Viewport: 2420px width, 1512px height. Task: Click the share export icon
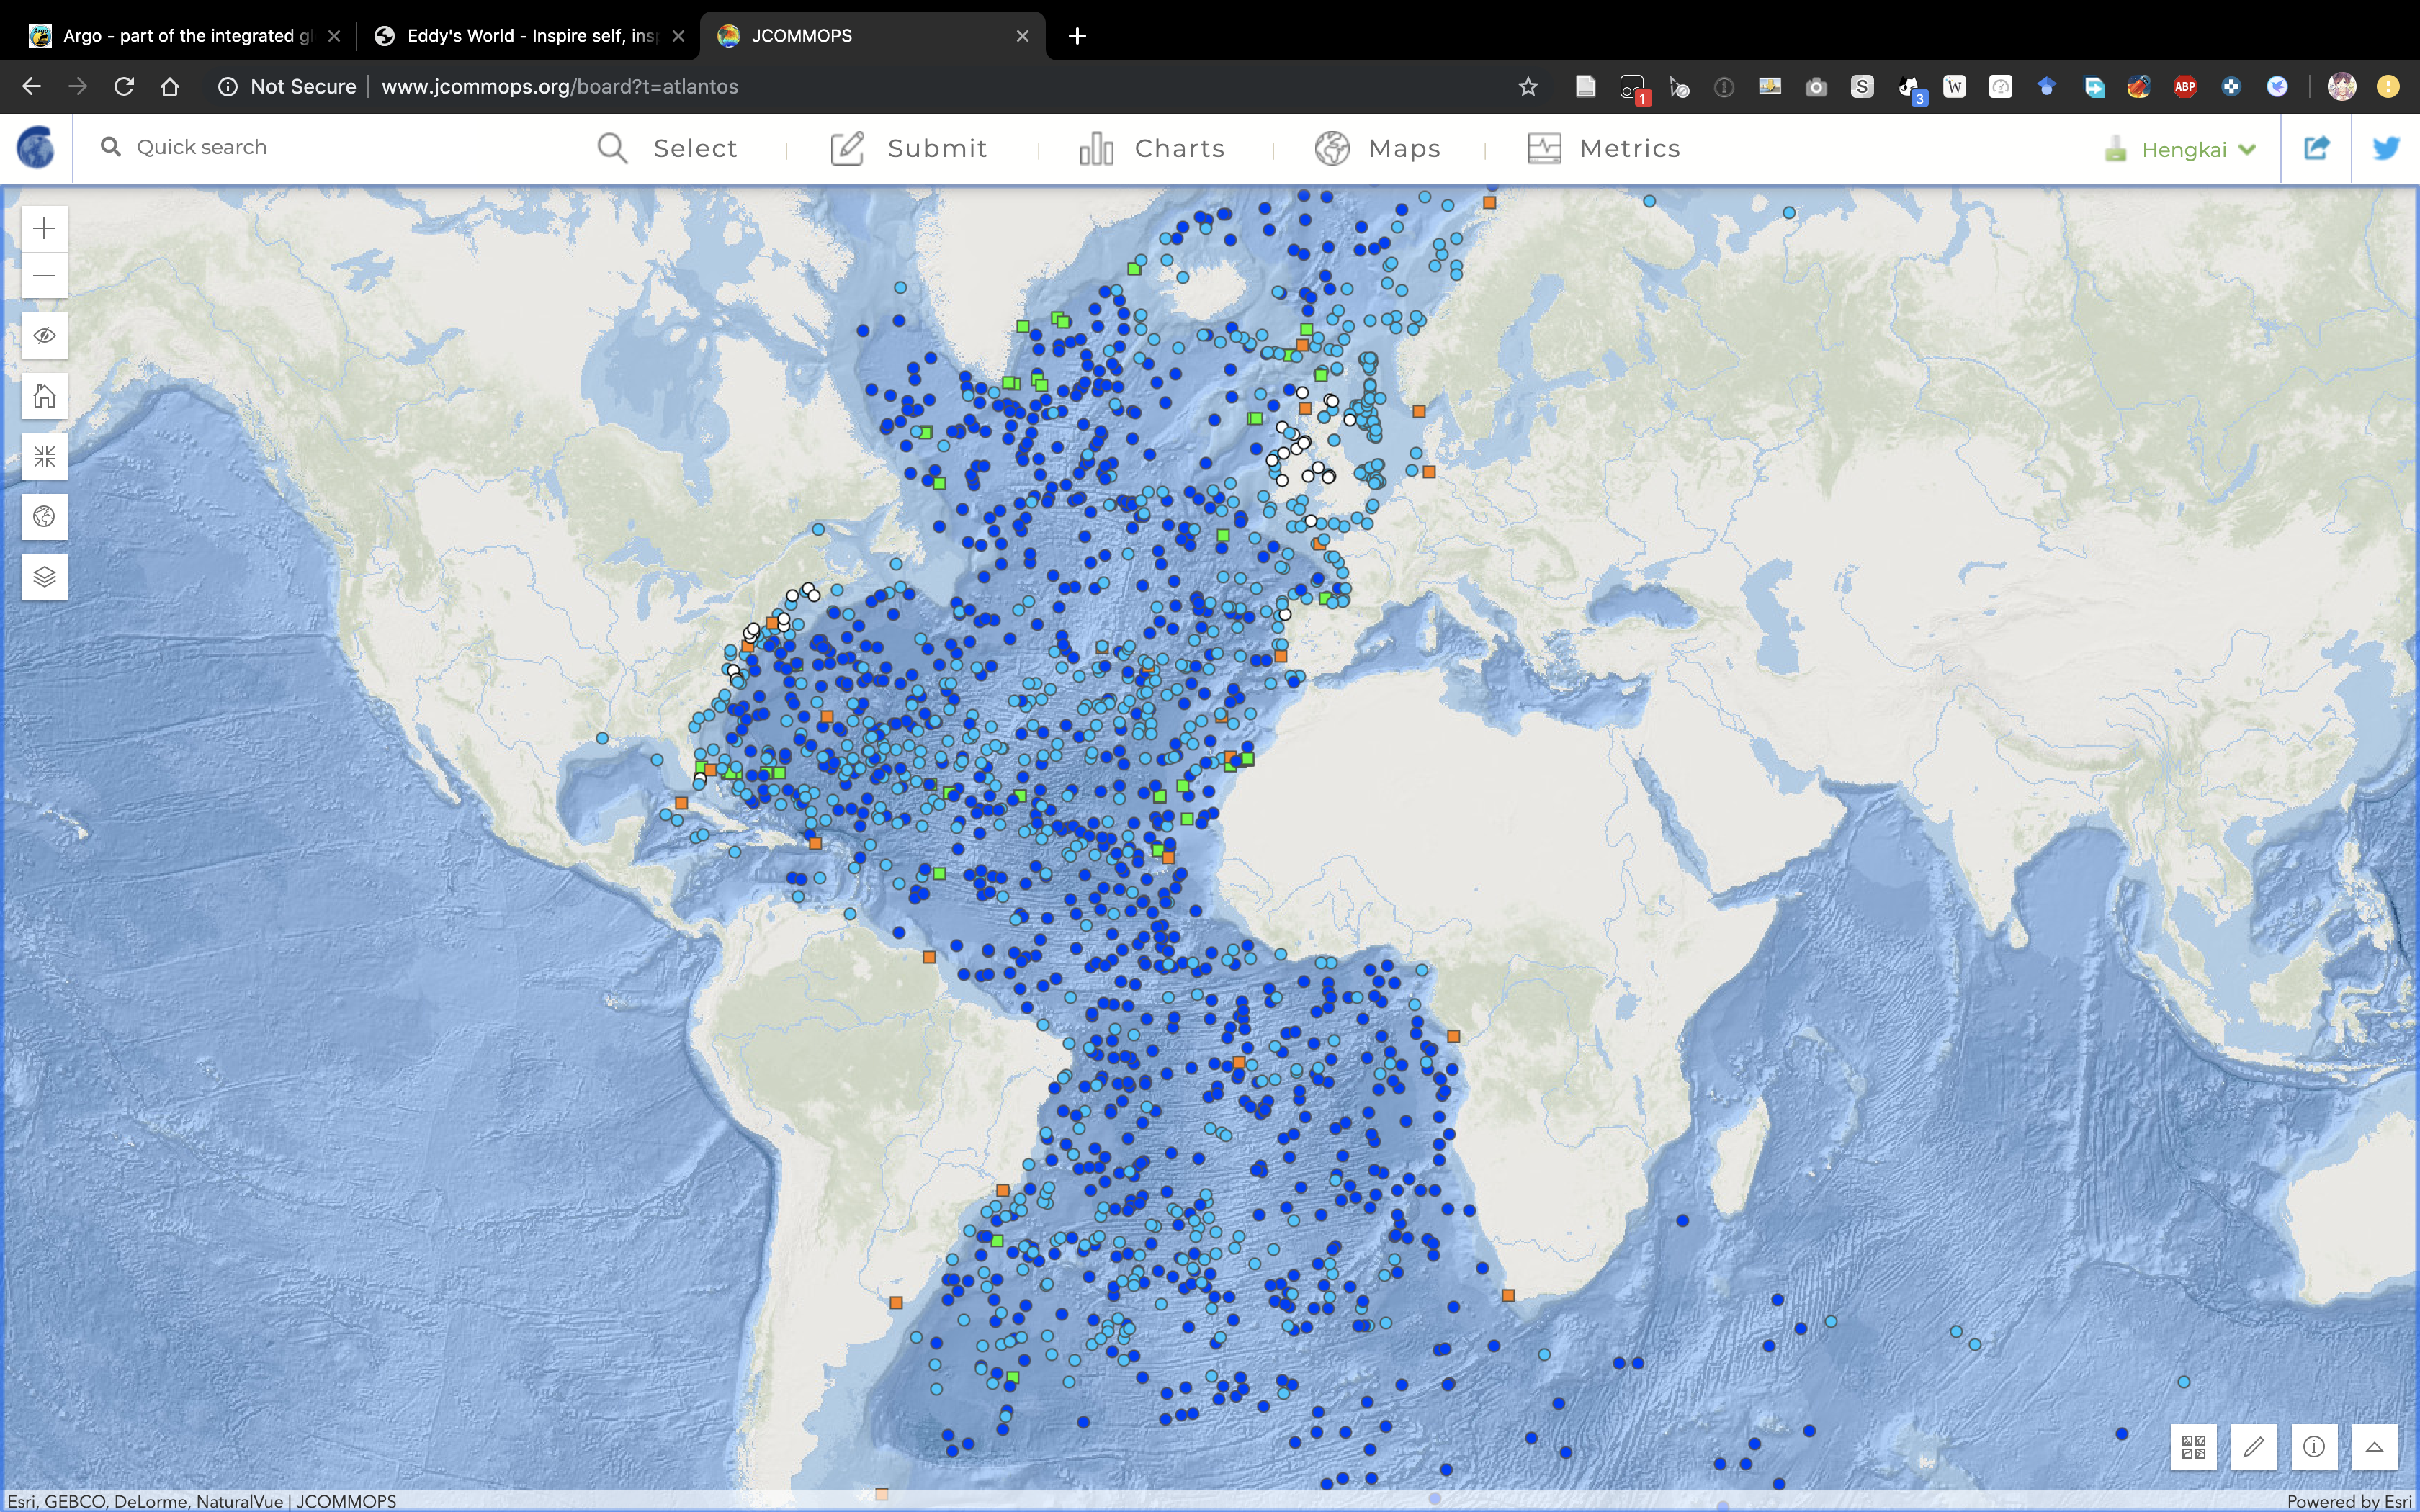[2316, 148]
